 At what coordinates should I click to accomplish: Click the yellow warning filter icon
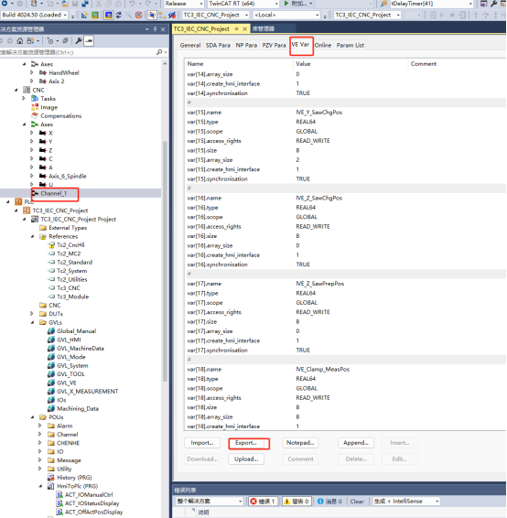pos(287,502)
